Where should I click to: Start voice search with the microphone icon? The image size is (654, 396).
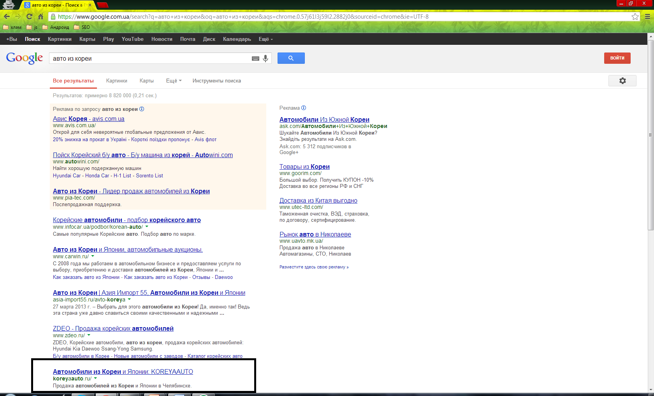265,58
